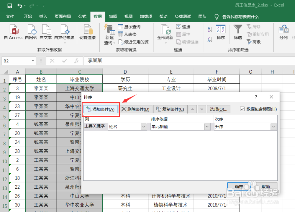
Task: Click 全部刷新 refresh all
Action: tap(165, 34)
